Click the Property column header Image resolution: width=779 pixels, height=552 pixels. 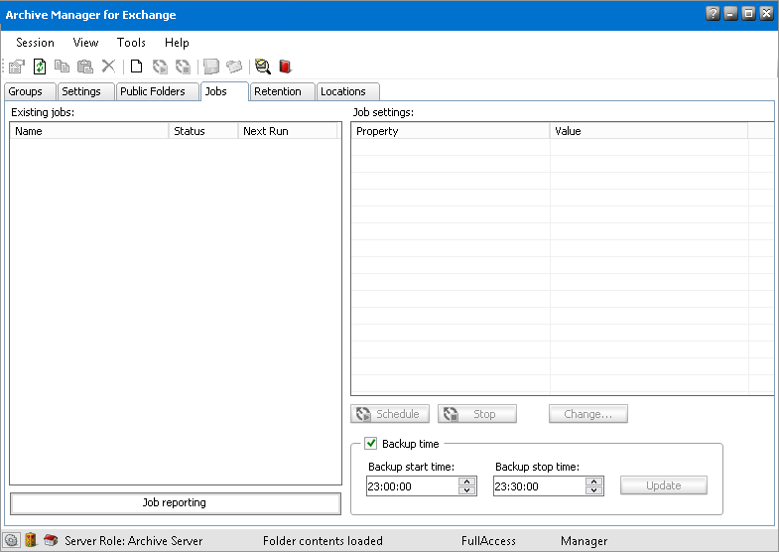click(x=450, y=131)
